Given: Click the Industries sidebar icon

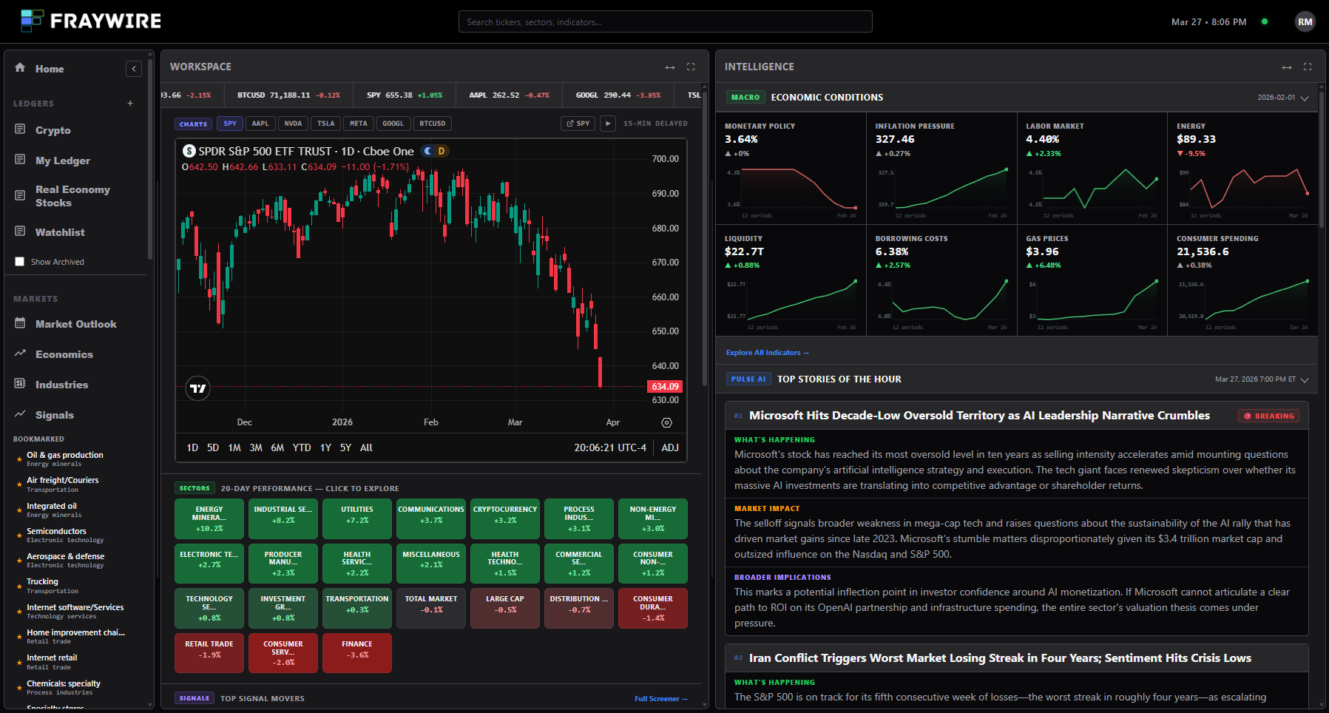Looking at the screenshot, I should pos(20,384).
